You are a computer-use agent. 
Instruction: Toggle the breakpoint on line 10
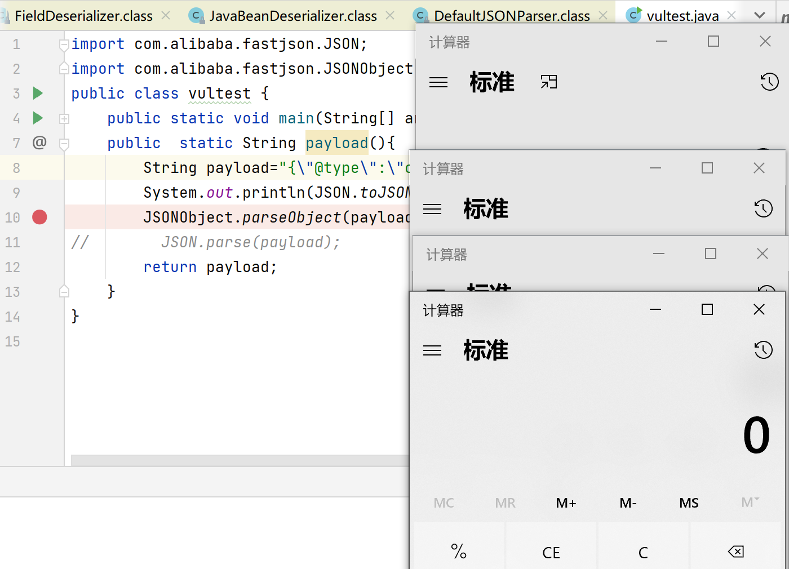click(x=39, y=217)
